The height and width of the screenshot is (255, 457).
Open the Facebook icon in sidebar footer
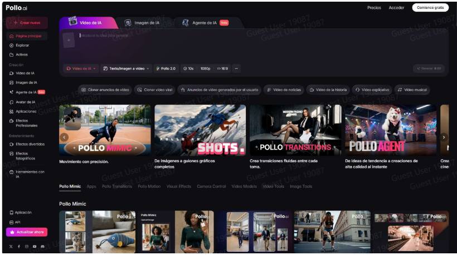click(x=18, y=246)
